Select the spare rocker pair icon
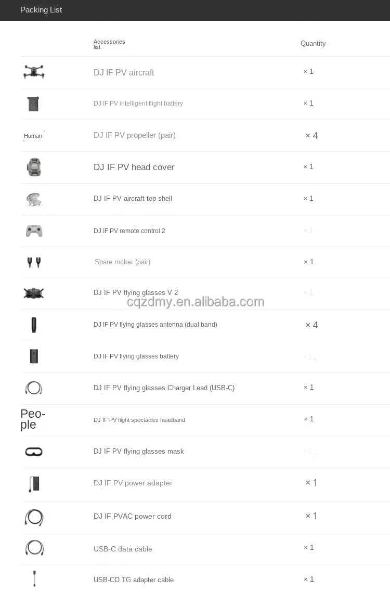Screen dimensions: 390x604 [34, 262]
